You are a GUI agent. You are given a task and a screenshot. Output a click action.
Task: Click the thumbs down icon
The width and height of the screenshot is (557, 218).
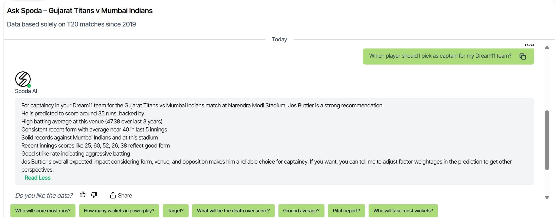click(94, 195)
